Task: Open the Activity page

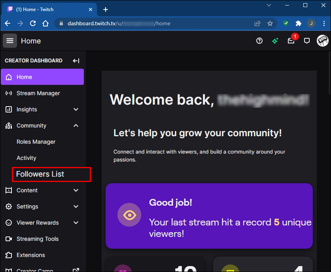Action: point(26,158)
